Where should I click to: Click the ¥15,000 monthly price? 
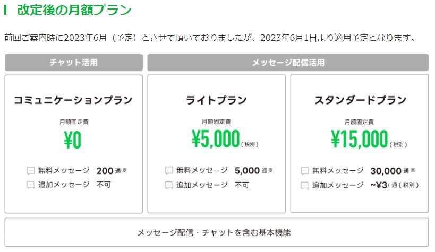coord(359,139)
